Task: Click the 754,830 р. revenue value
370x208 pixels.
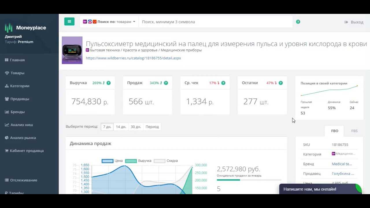Action: (x=90, y=102)
